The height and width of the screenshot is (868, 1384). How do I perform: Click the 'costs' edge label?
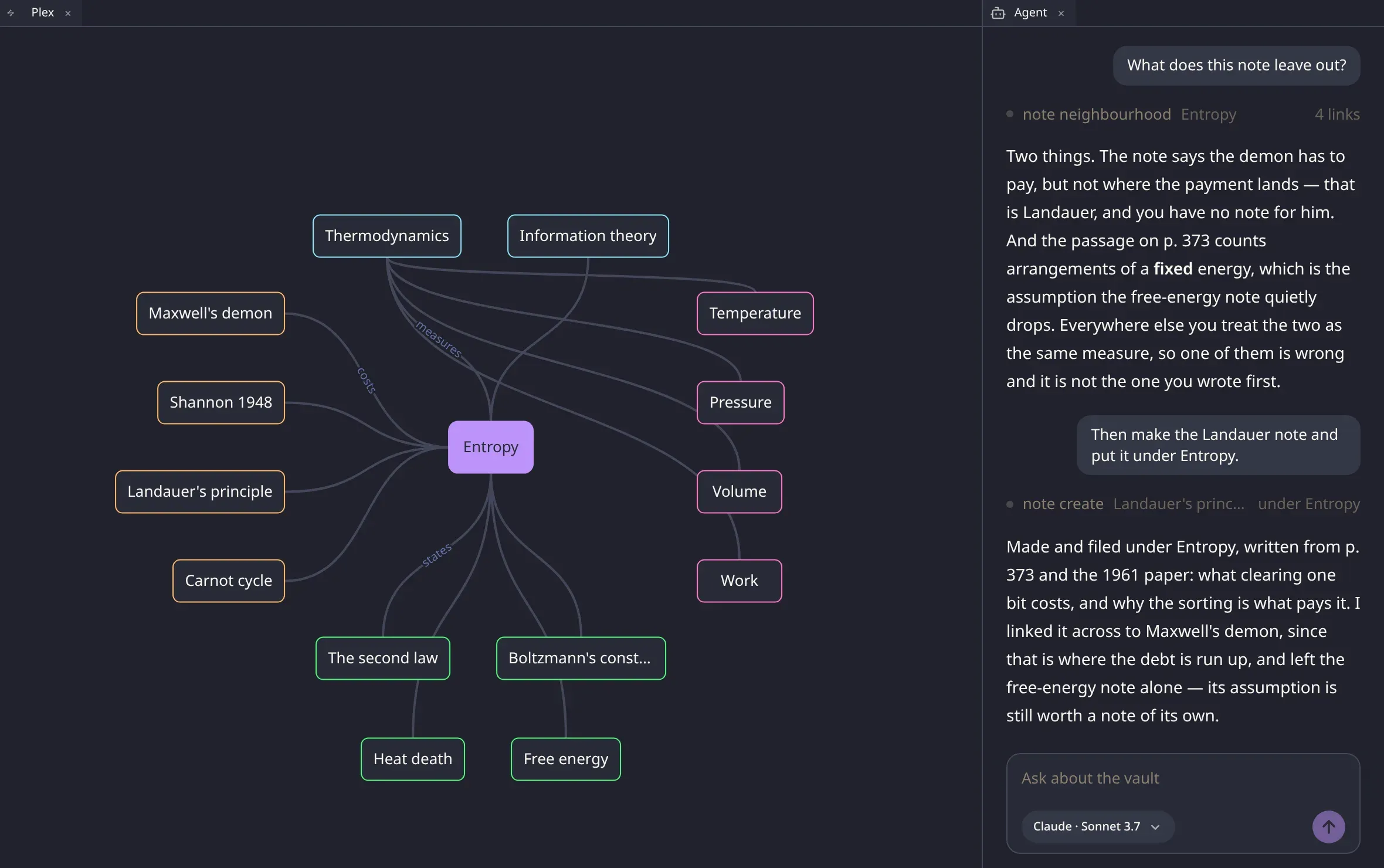point(367,380)
